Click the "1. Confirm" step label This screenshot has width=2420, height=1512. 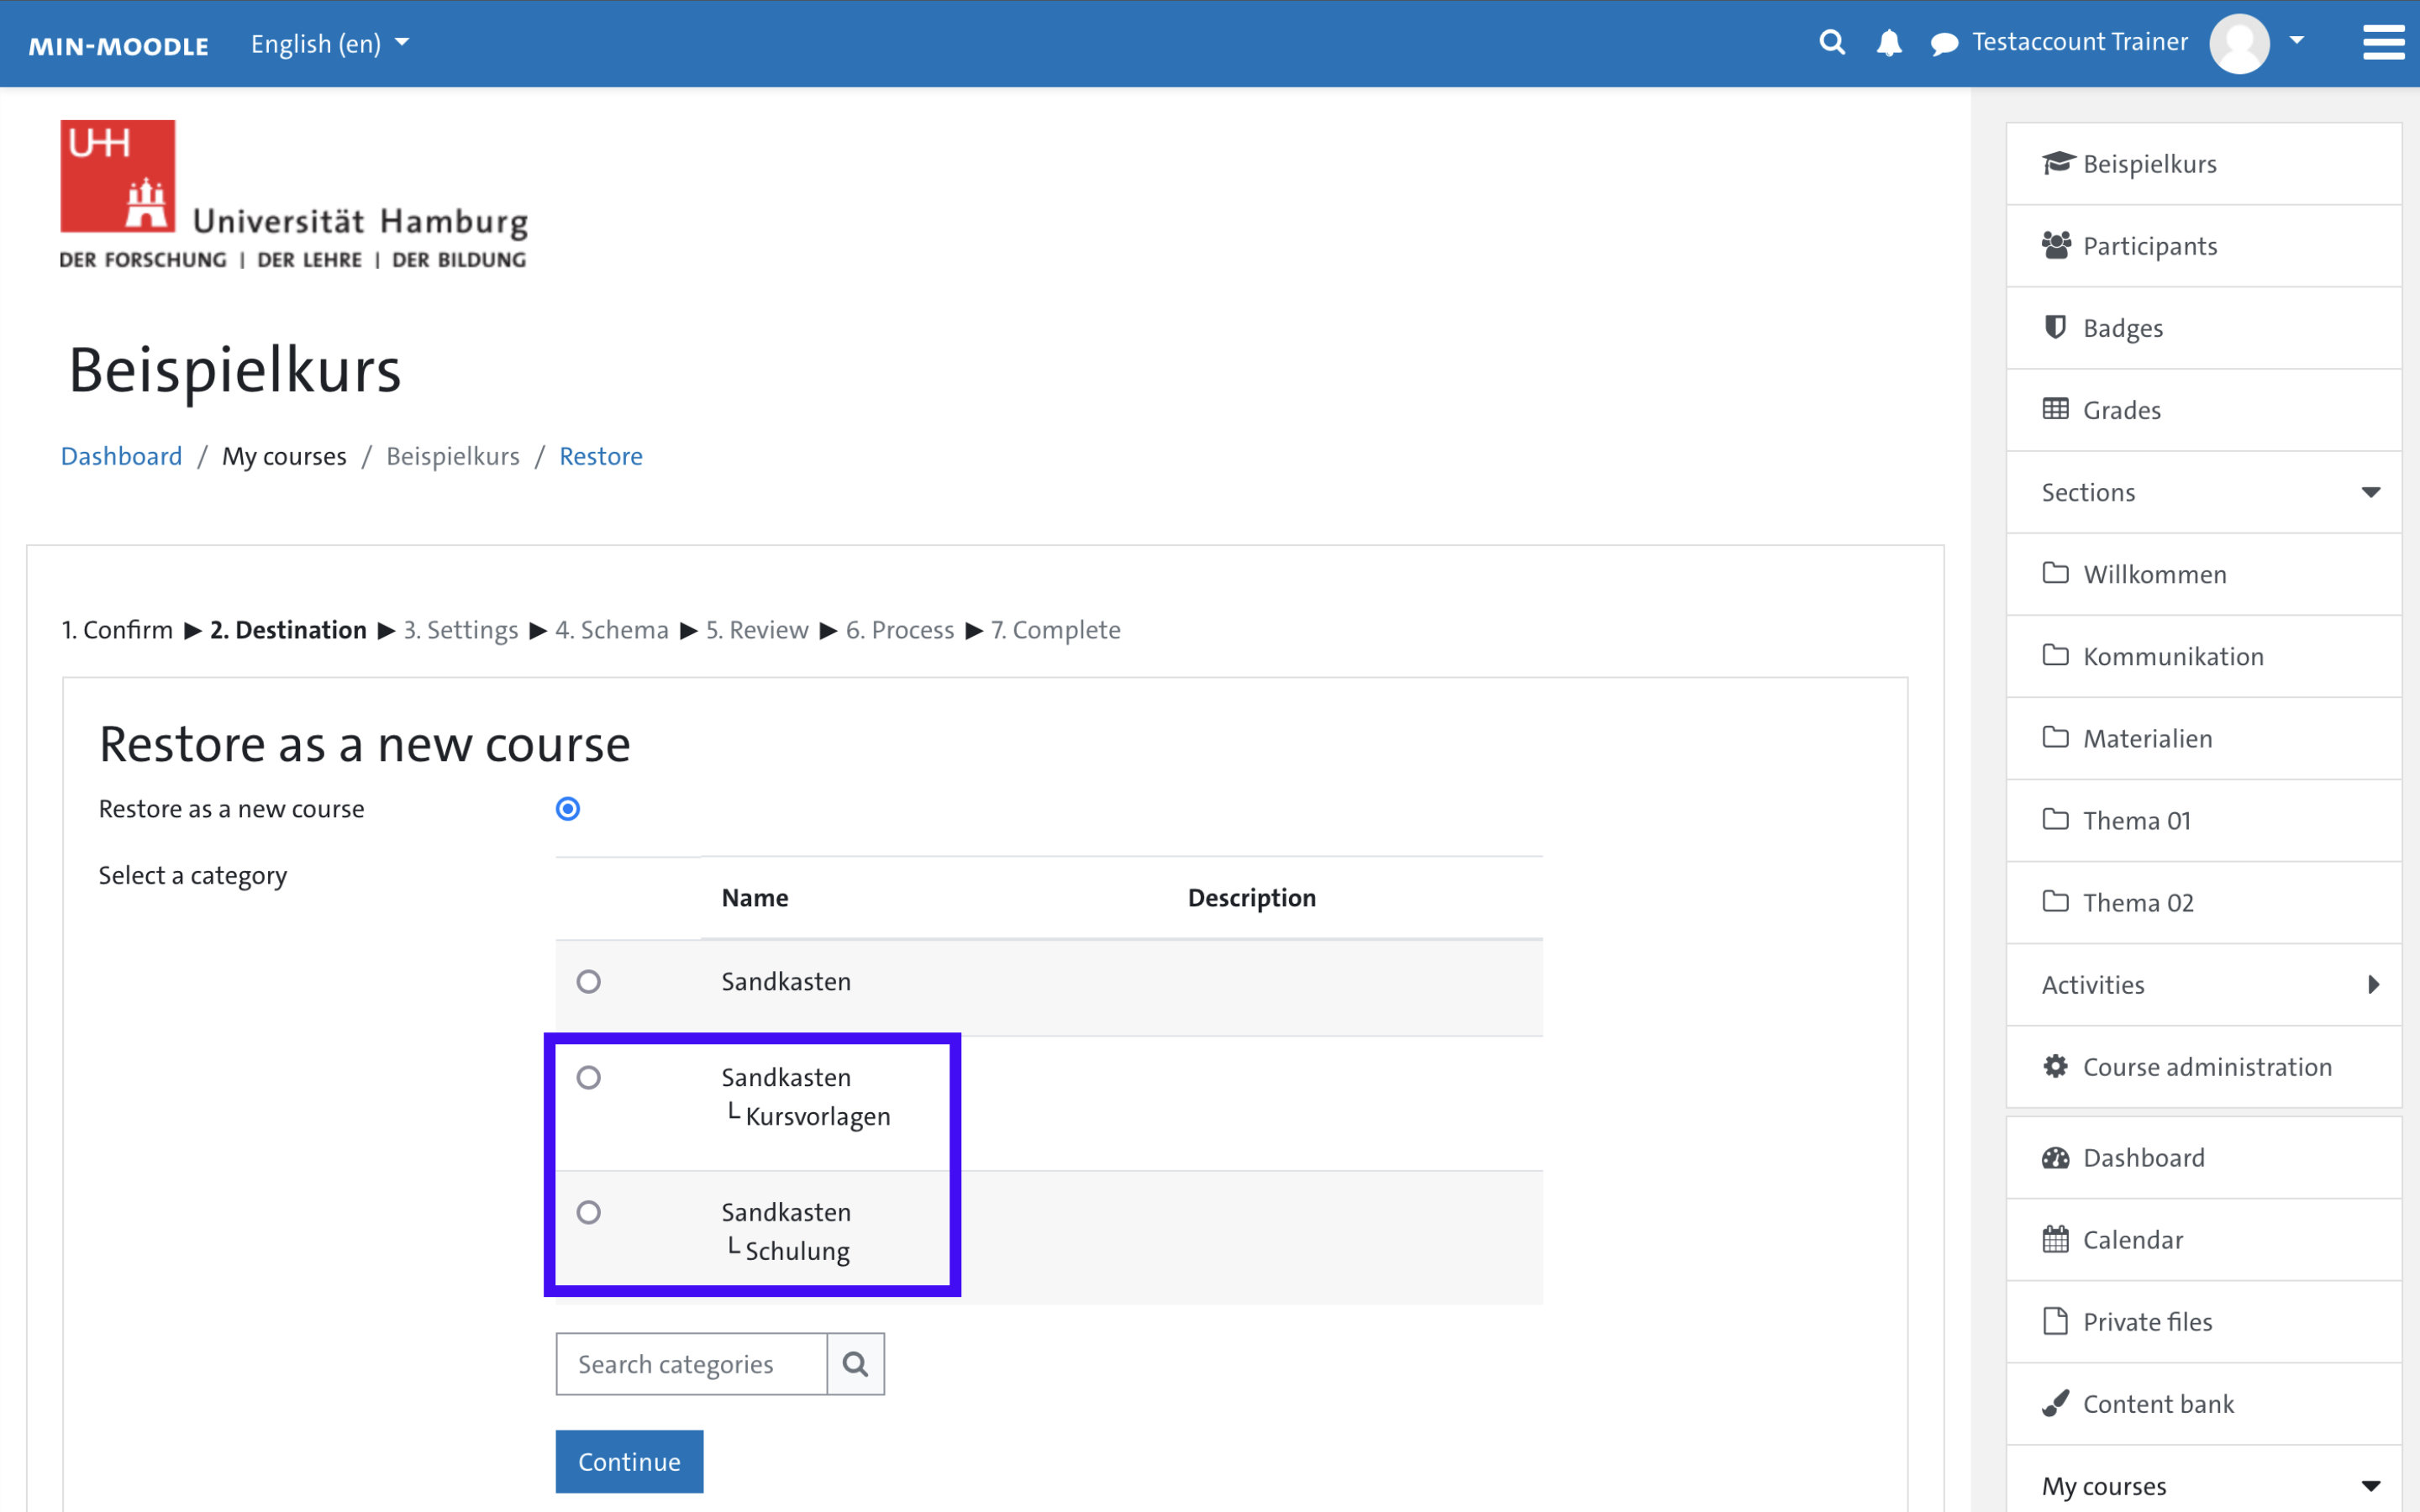[x=117, y=630]
